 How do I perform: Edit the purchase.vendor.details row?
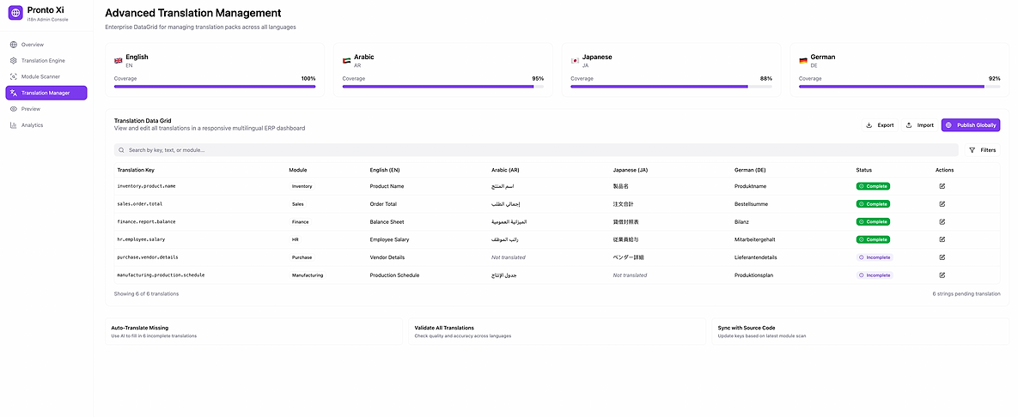pyautogui.click(x=942, y=257)
